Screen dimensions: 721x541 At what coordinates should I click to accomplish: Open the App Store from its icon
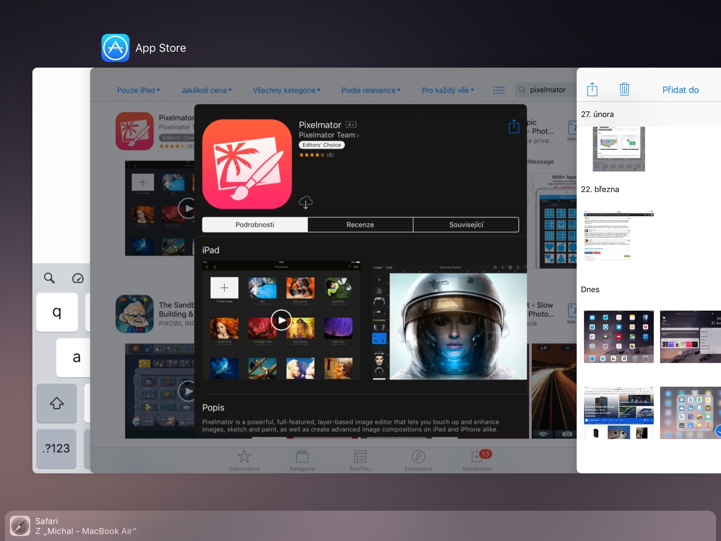[x=115, y=48]
